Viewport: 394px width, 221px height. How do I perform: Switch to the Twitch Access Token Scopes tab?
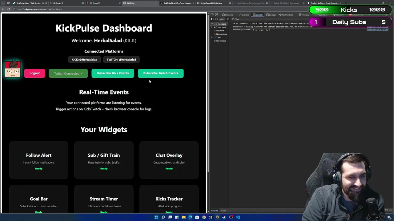[250, 3]
